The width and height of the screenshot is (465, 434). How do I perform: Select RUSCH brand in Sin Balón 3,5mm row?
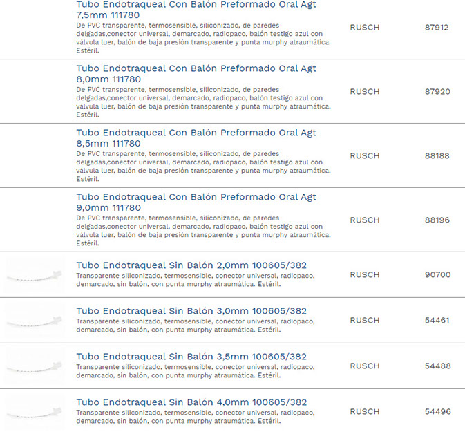(x=364, y=366)
